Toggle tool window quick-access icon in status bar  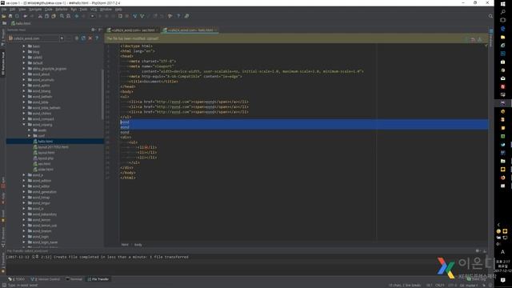coord(3,285)
